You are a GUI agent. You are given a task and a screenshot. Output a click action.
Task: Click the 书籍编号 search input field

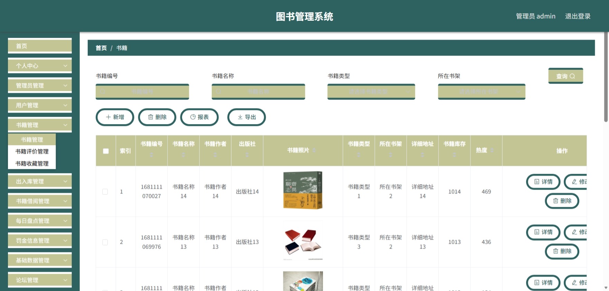[x=142, y=91]
